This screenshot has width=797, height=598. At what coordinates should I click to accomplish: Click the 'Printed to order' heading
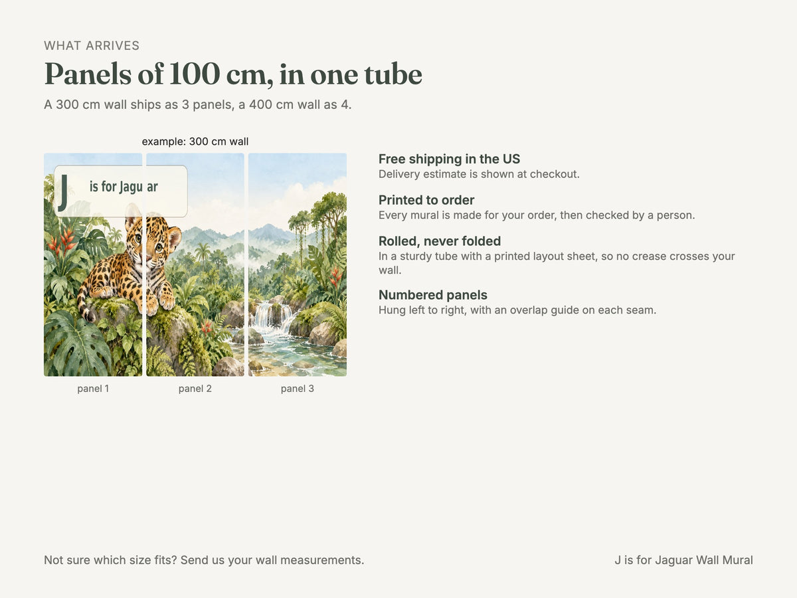(x=426, y=200)
